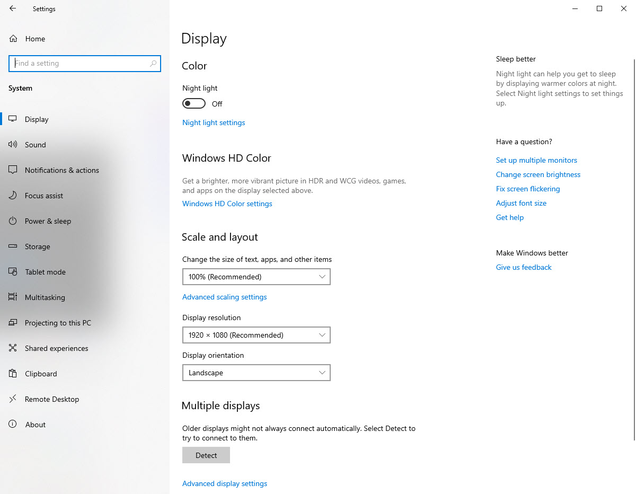Open Set up multiple monitors help

click(536, 160)
